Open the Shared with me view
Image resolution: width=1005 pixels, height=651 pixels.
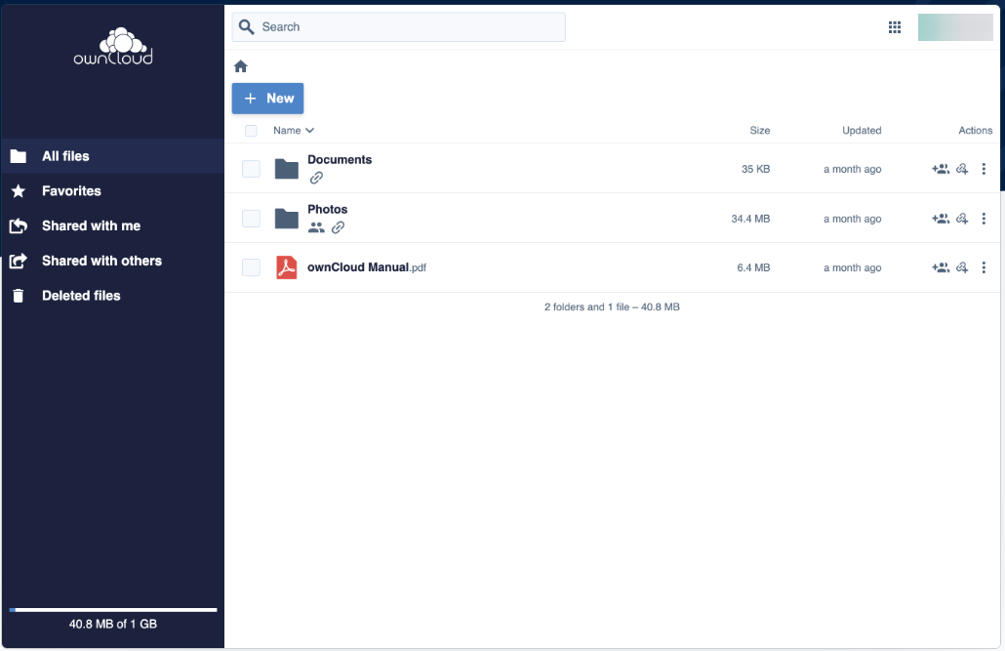click(113, 225)
